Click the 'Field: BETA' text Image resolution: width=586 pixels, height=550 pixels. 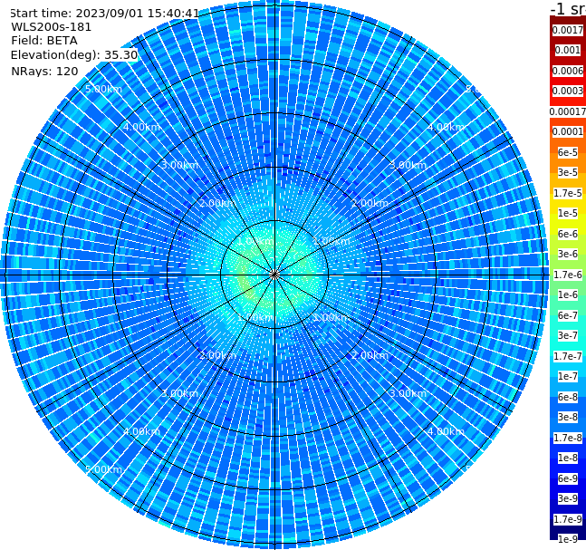pyautogui.click(x=44, y=41)
